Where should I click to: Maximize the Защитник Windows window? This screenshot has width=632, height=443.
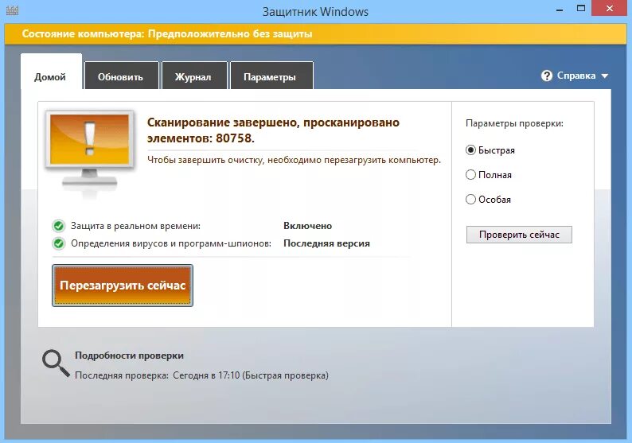point(581,9)
